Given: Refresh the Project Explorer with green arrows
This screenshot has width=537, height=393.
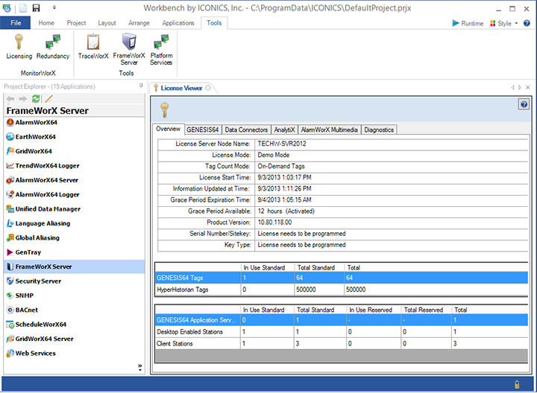Looking at the screenshot, I should pyautogui.click(x=36, y=99).
